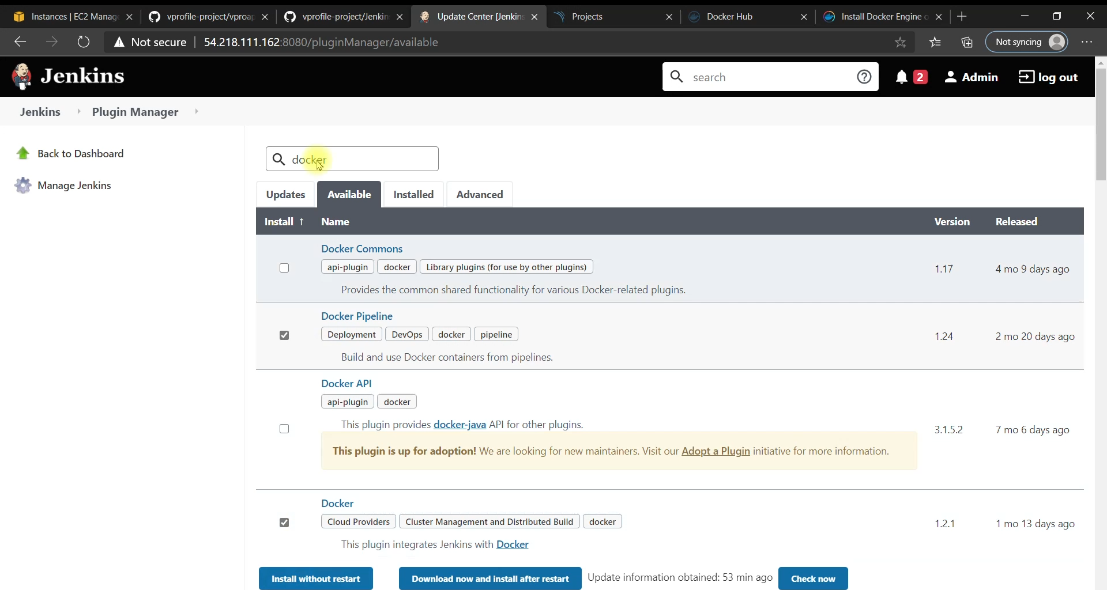1107x590 pixels.
Task: Close the Projects tab
Action: pos(669,17)
